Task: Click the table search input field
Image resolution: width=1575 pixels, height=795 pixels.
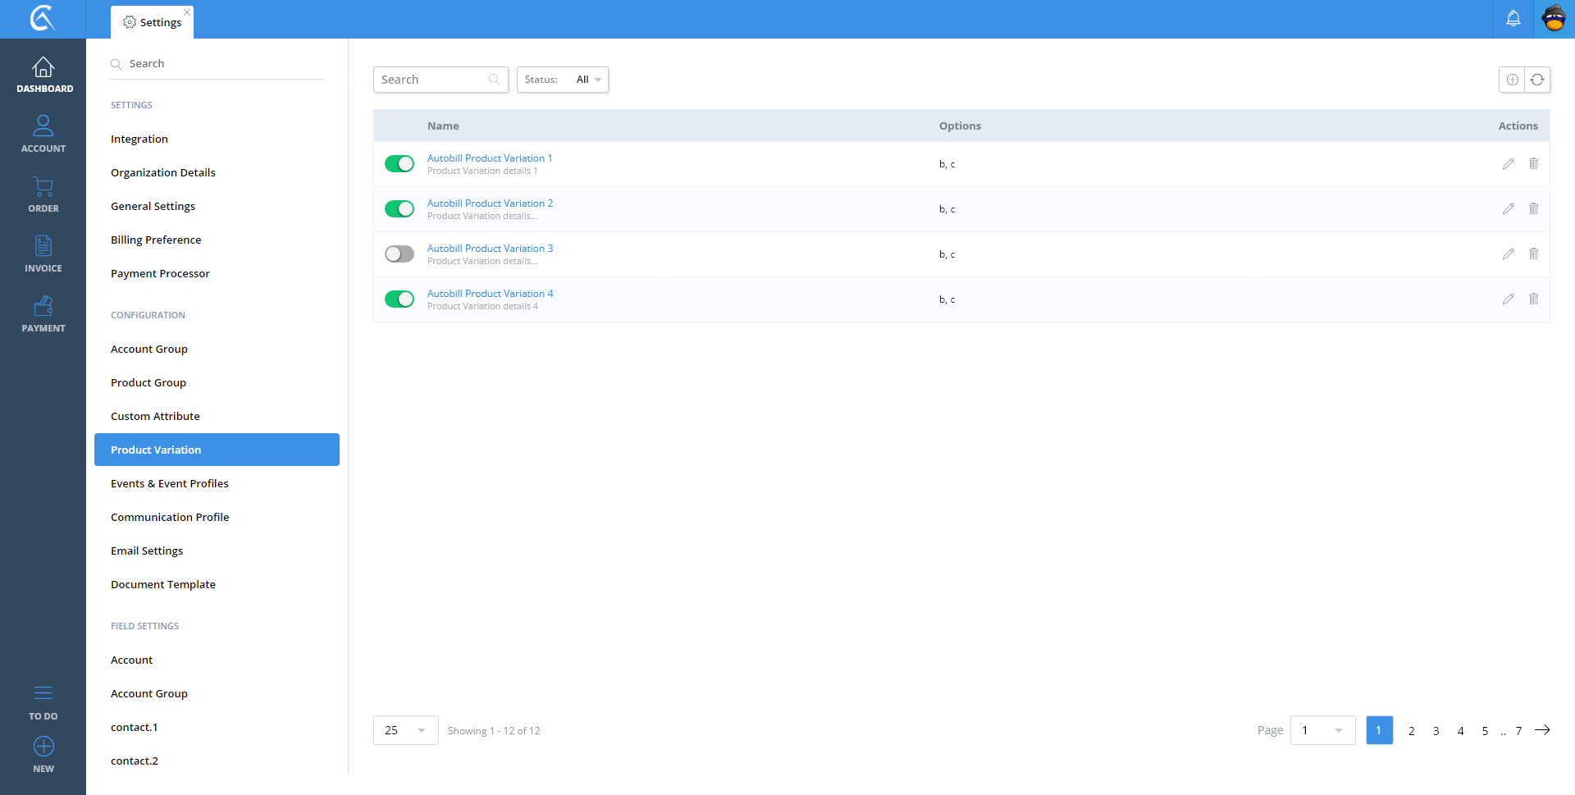Action: 432,80
